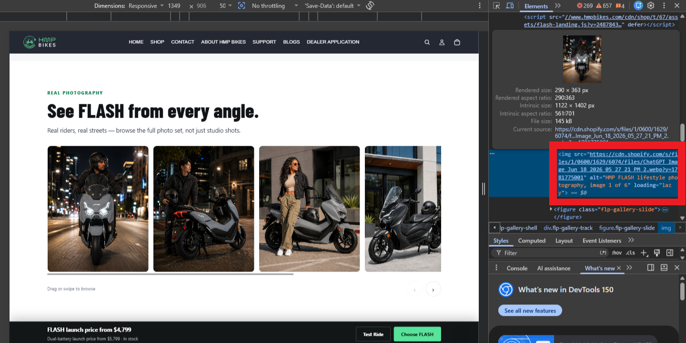Image resolution: width=686 pixels, height=343 pixels.
Task: Click the new style rule plus icon
Action: pos(644,253)
